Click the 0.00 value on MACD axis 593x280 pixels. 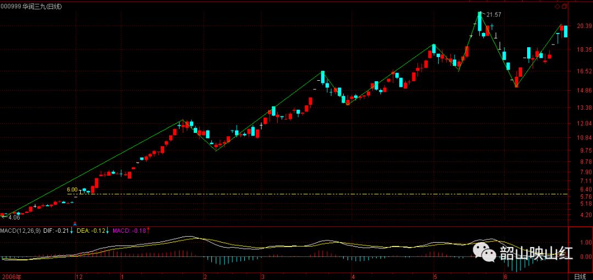tap(586, 256)
